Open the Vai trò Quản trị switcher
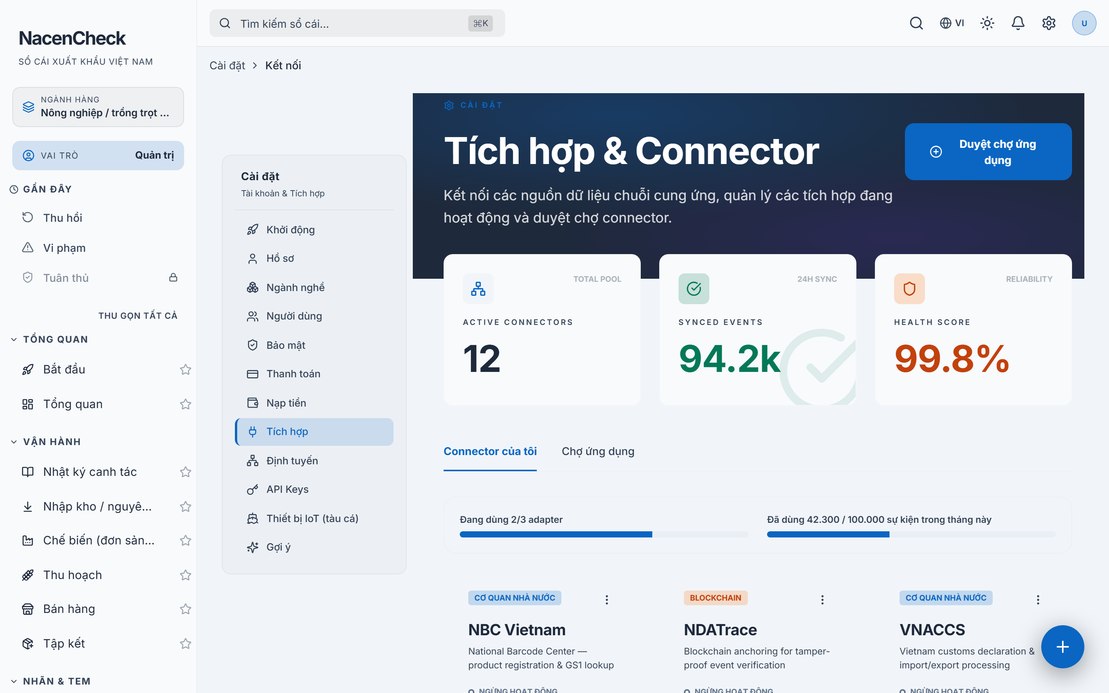The height and width of the screenshot is (693, 1109). (x=98, y=156)
